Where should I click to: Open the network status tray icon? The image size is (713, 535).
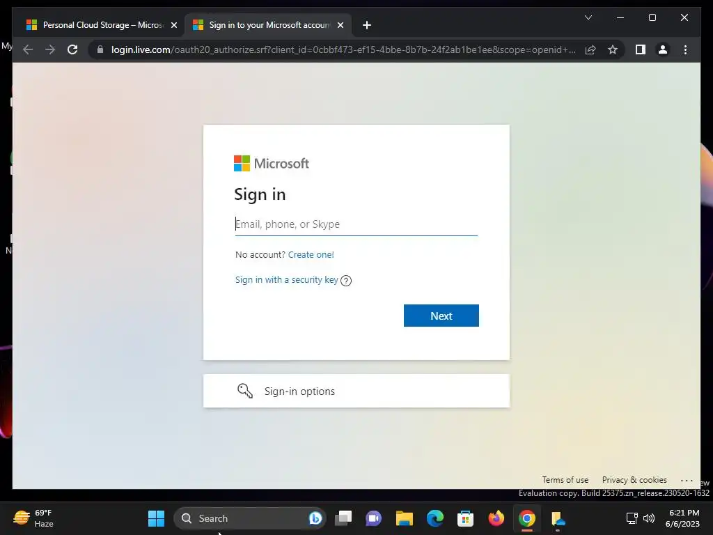[632, 518]
